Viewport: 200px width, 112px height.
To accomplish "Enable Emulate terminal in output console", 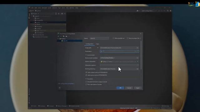I will point(86,82).
